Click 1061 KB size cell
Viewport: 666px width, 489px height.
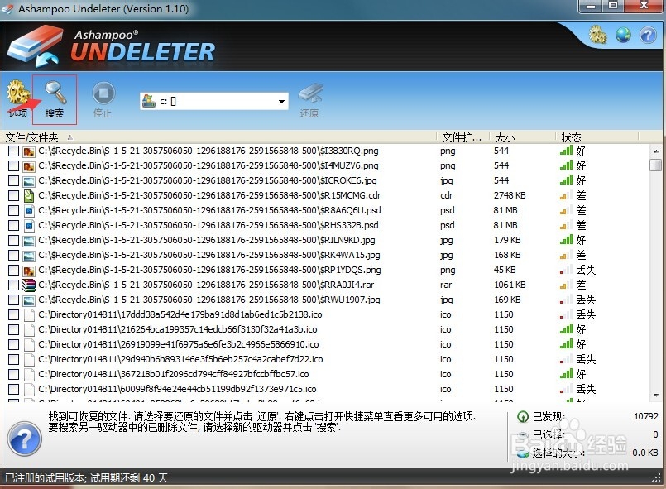pos(510,285)
